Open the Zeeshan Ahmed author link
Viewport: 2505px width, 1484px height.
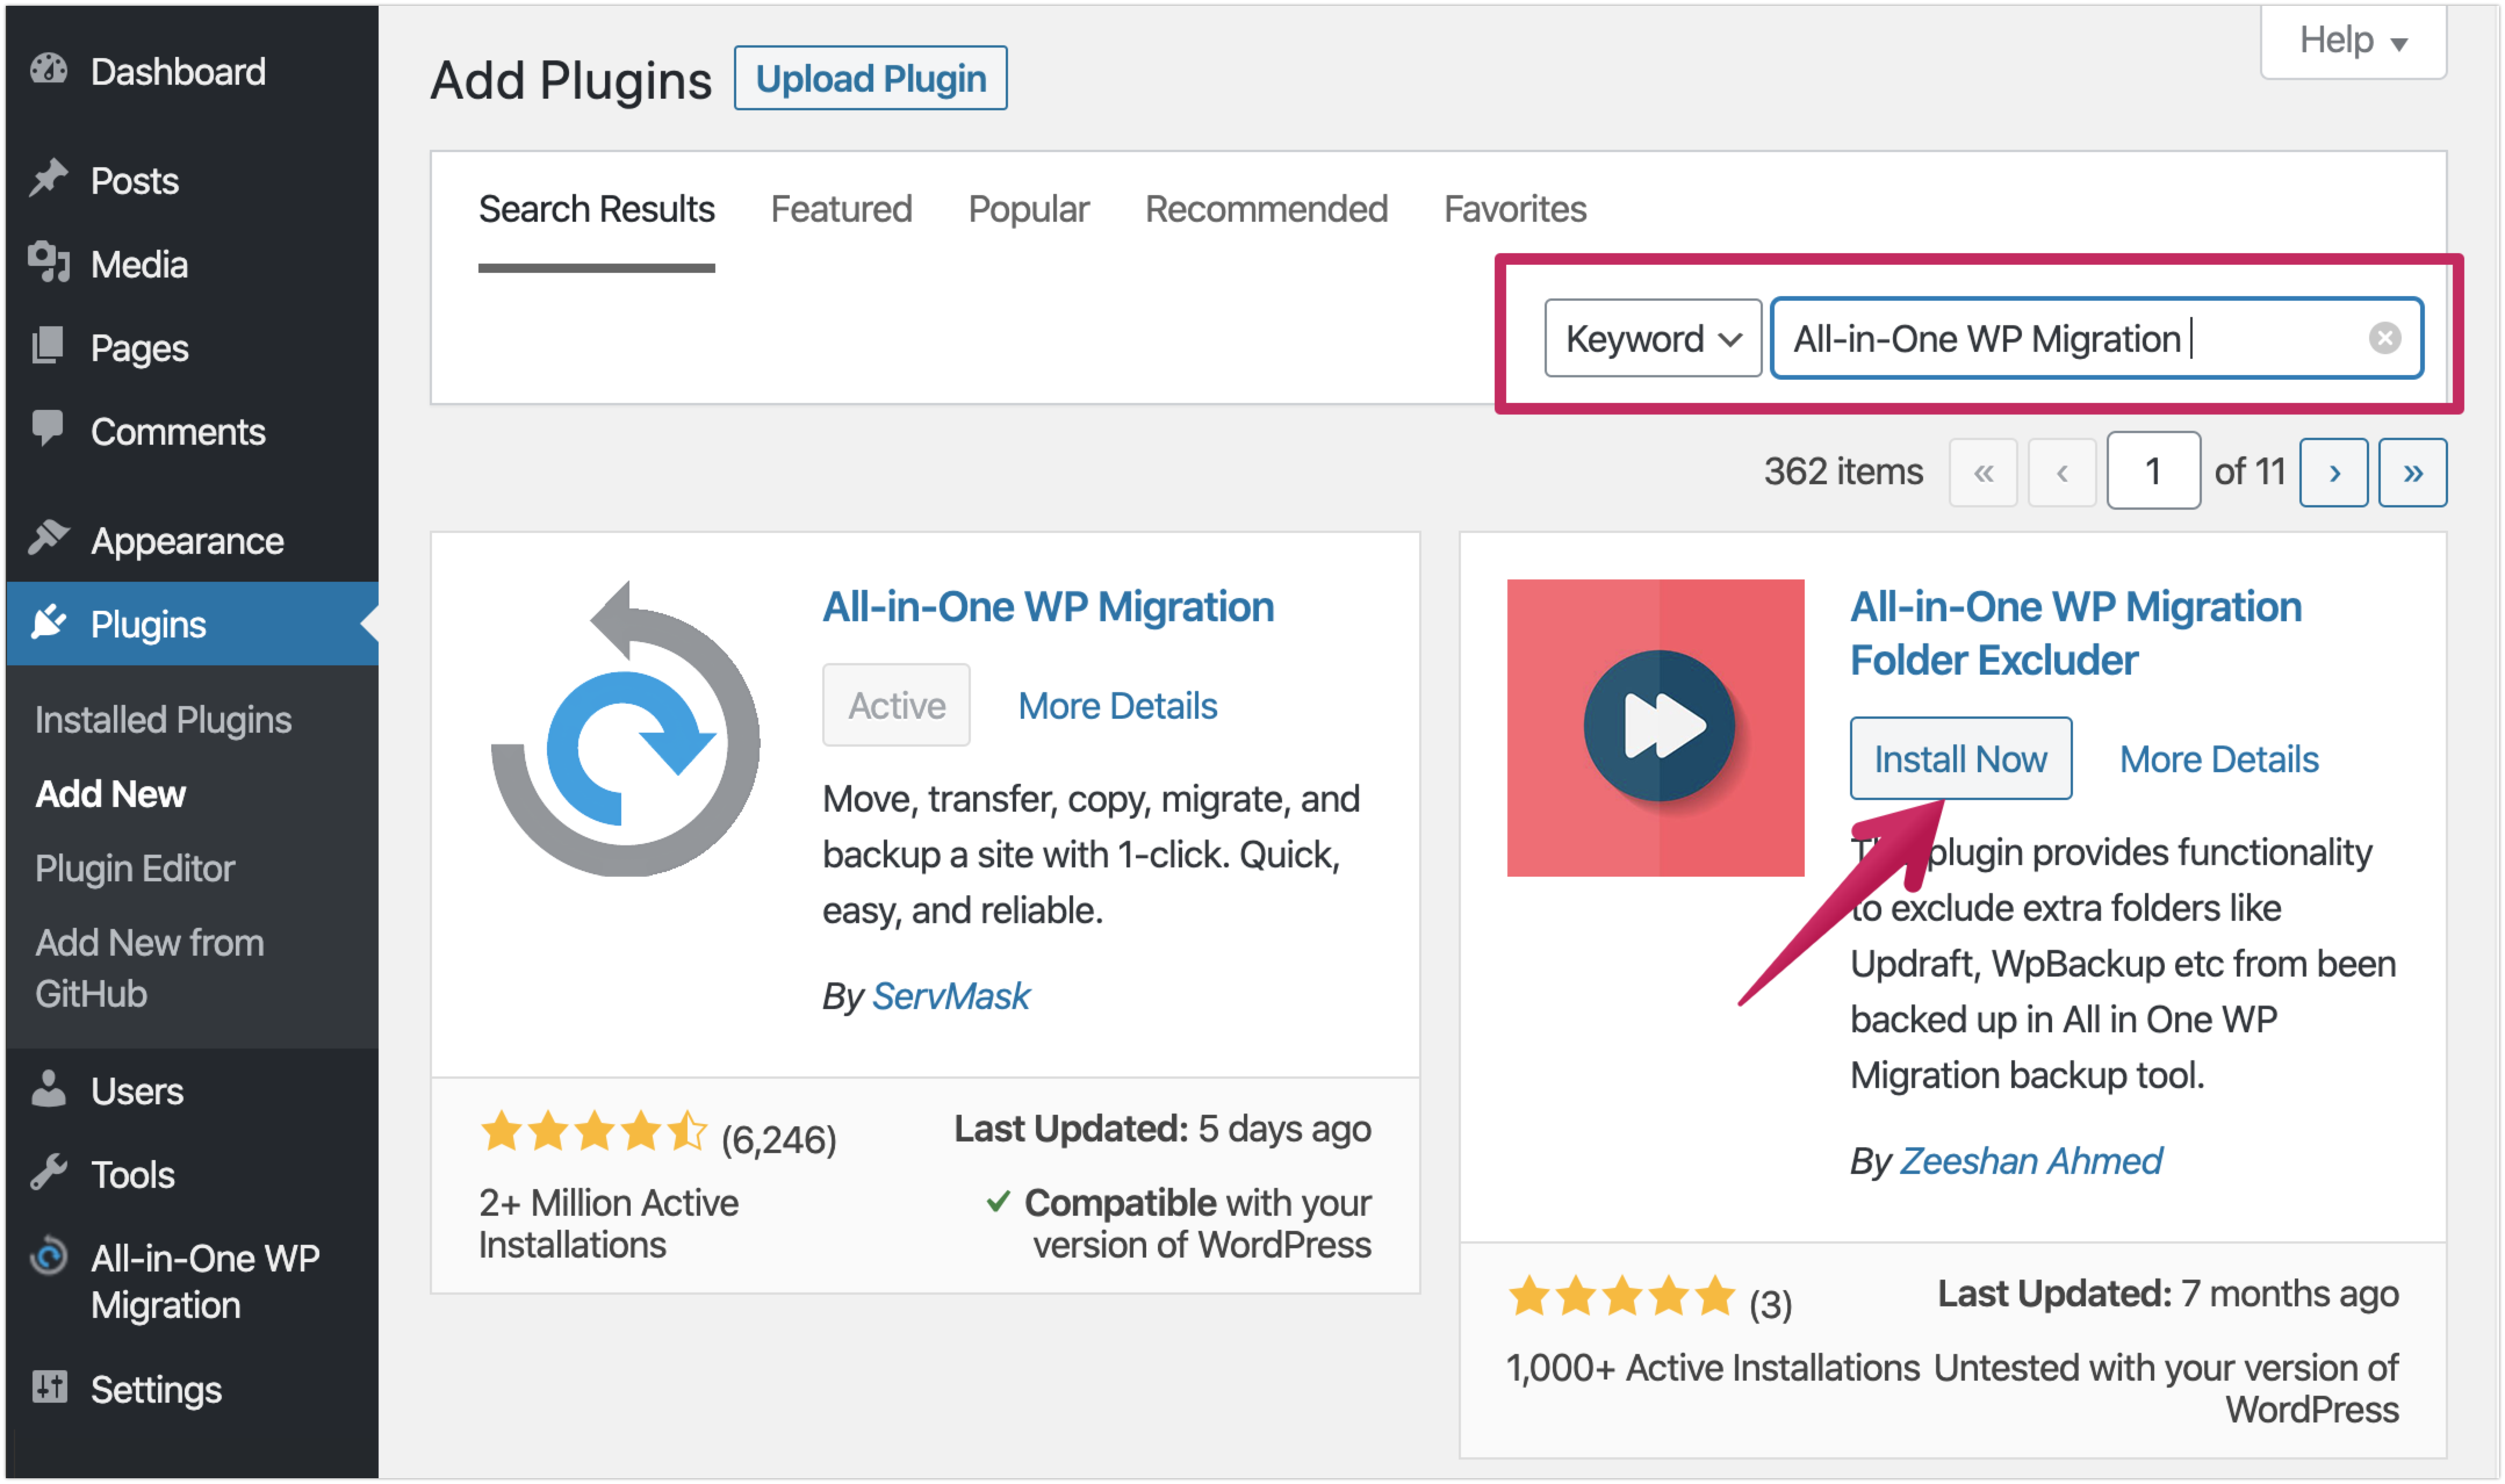coord(2031,1162)
